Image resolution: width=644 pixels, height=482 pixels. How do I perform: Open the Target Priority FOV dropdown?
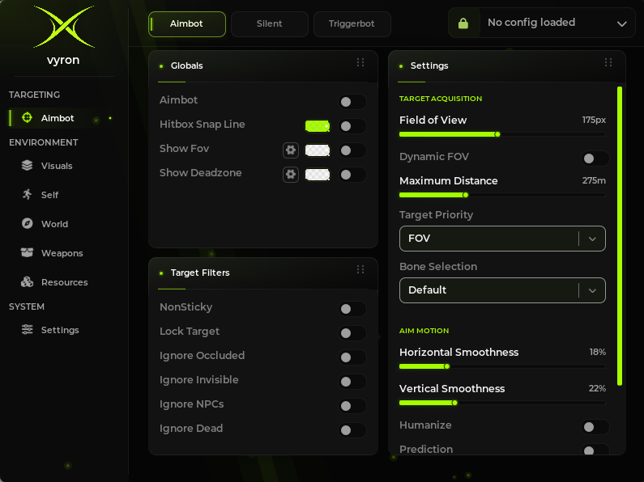pyautogui.click(x=502, y=239)
